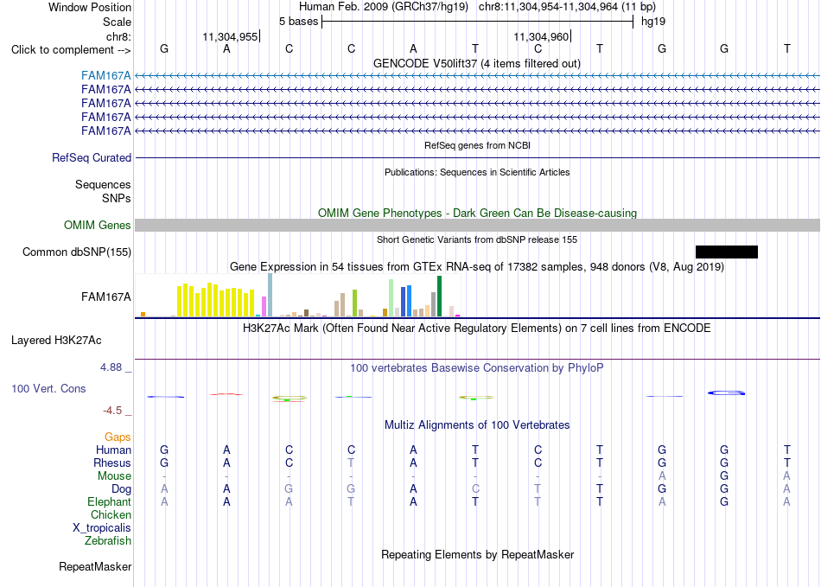The width and height of the screenshot is (821, 587).
Task: Click the 11,304,955 position marker
Action: coord(231,36)
